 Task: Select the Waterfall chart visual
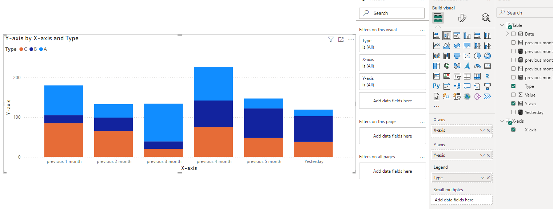[447, 56]
